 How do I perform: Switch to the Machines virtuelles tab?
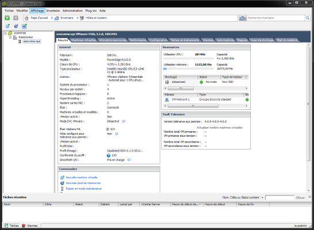[83, 40]
